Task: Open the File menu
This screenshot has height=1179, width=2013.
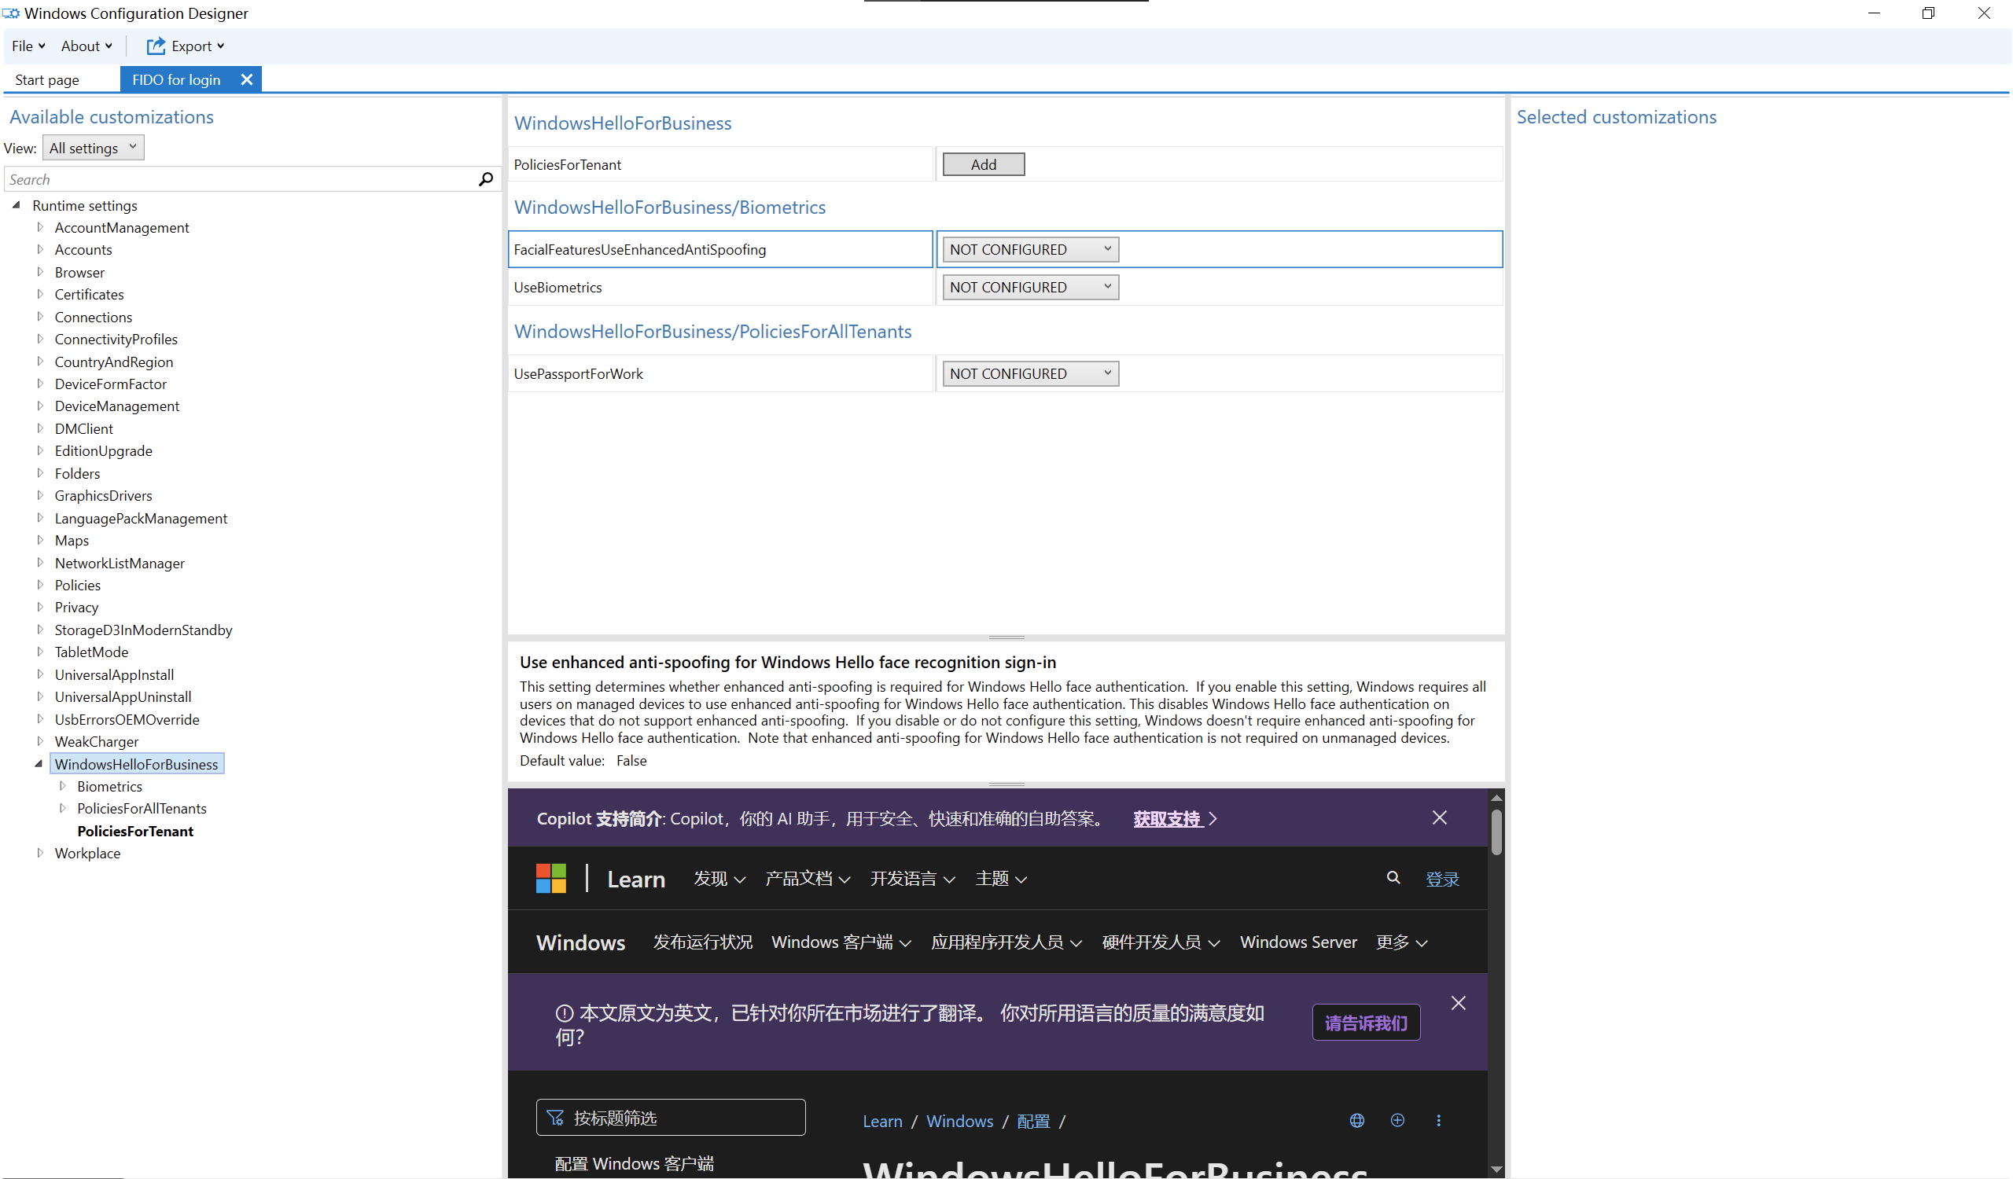Action: 28,46
